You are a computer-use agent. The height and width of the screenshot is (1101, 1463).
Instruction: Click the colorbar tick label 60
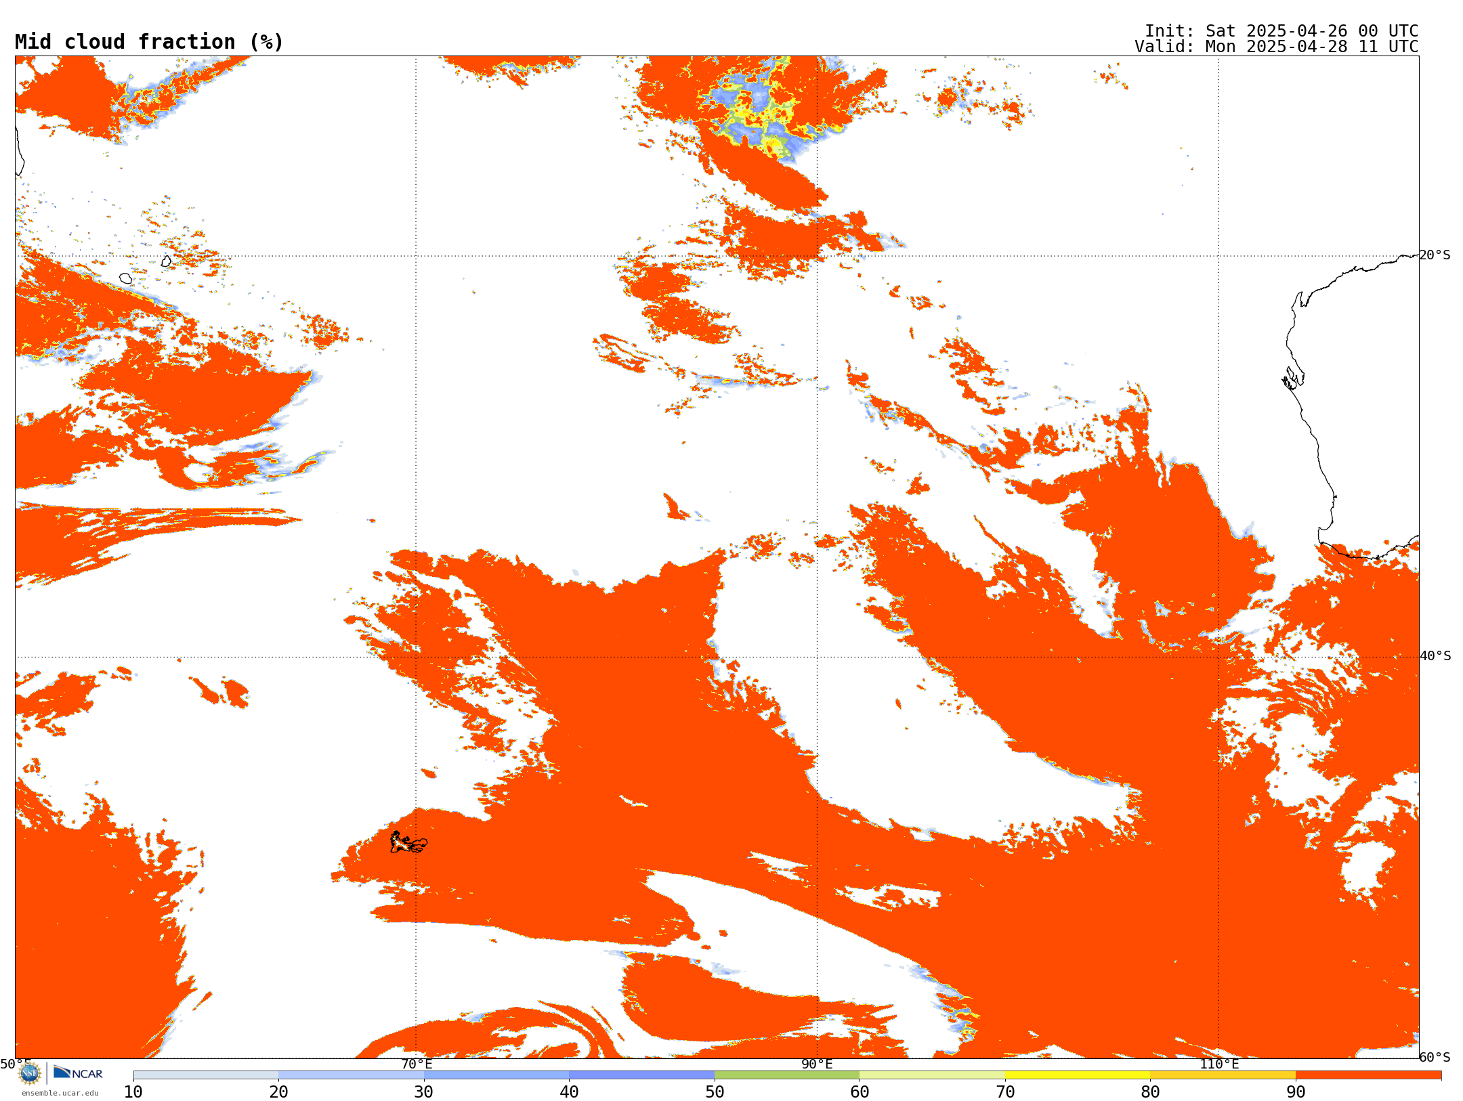[x=860, y=1092]
